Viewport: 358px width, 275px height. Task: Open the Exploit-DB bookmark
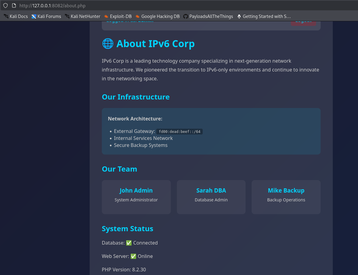(118, 16)
